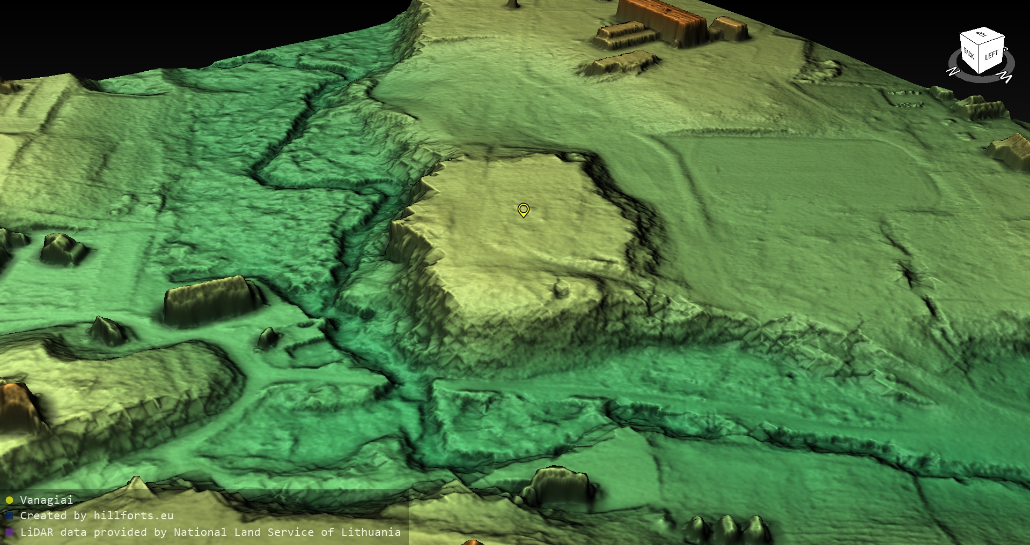Select the TOP face of the view cube
The image size is (1030, 545).
(x=982, y=35)
